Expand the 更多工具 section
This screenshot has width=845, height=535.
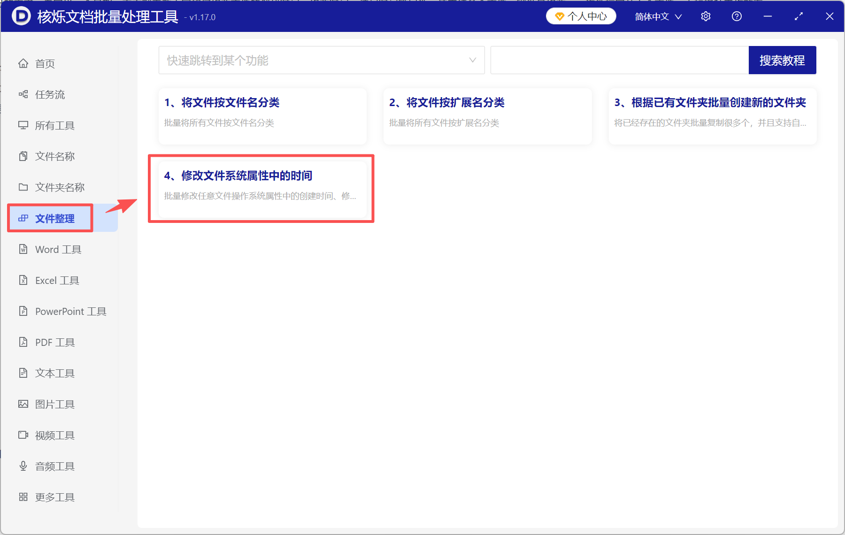[x=54, y=497]
